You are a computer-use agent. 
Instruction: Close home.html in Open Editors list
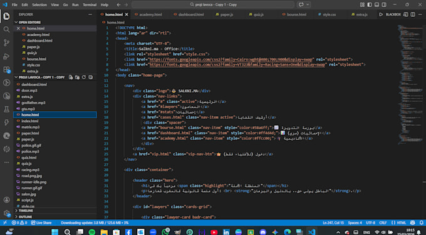(18, 28)
